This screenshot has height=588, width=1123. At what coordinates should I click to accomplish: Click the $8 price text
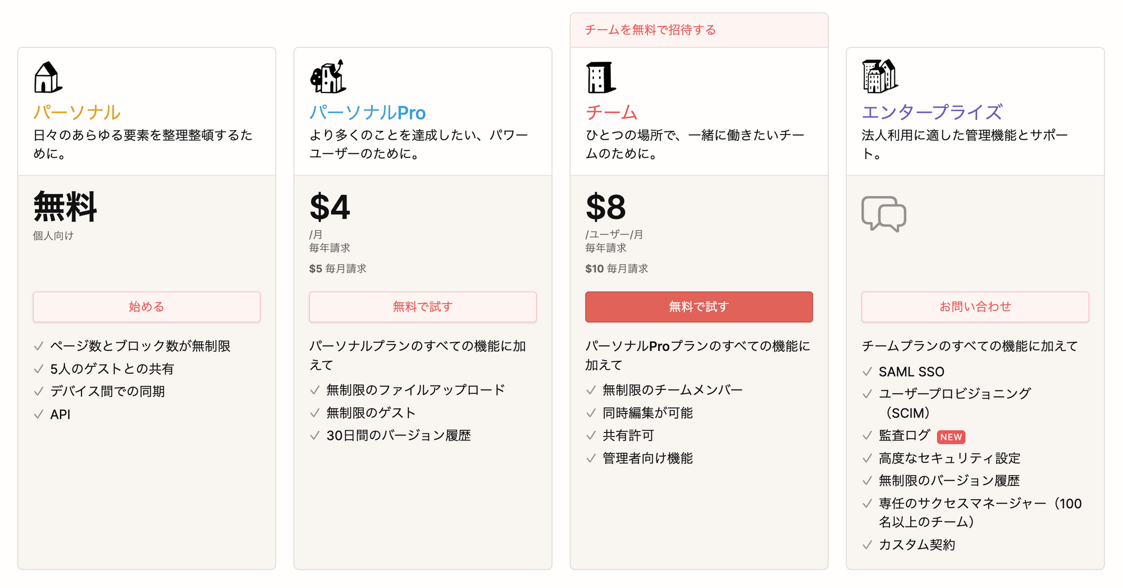[605, 207]
